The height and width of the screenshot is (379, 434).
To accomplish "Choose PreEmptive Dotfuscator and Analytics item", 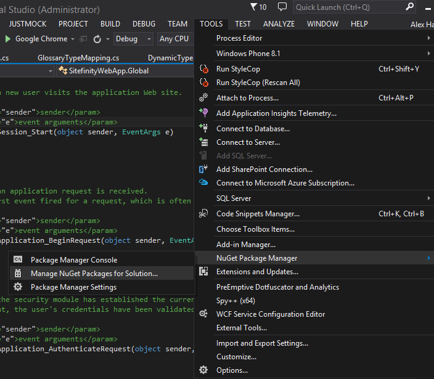I will [x=314, y=287].
